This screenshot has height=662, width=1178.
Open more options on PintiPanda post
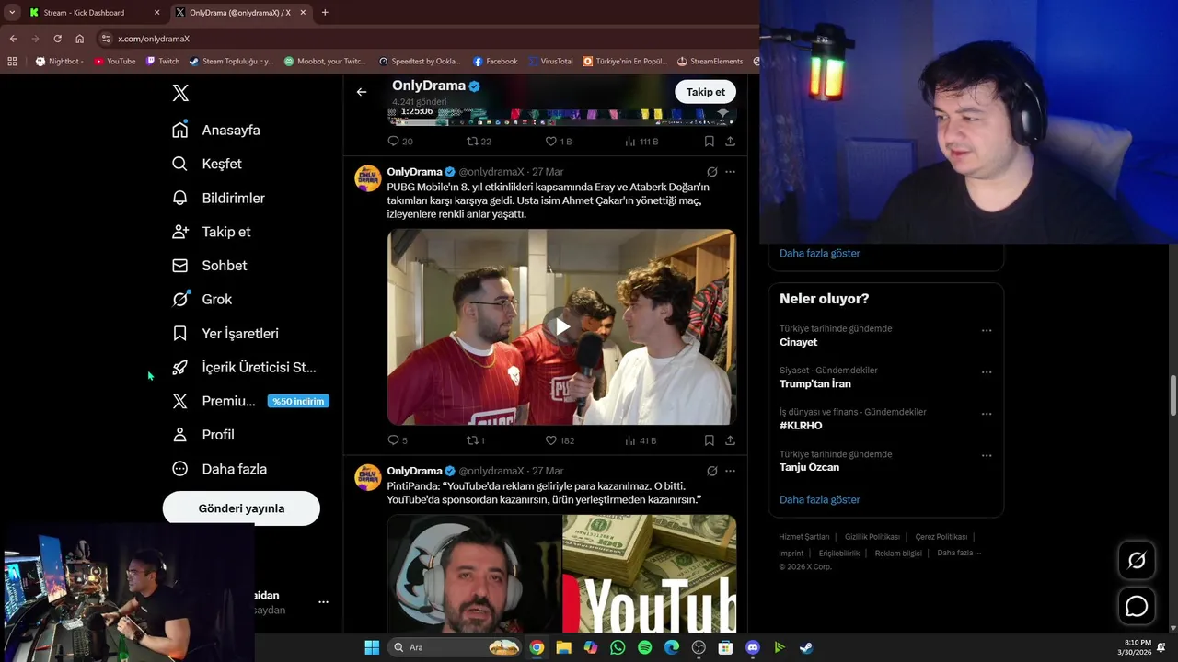[x=730, y=471]
